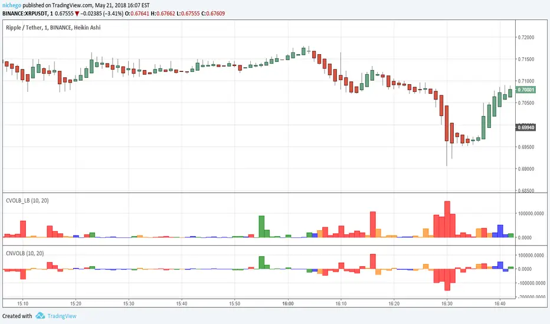Click the tallest red CVOLB_LB volume bar

447,219
